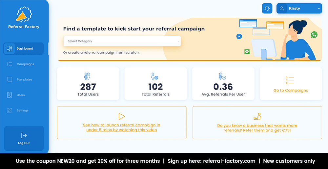The height and width of the screenshot is (169, 328).
Task: Click the Avg. Referrals Per User icon
Action: coord(222,76)
